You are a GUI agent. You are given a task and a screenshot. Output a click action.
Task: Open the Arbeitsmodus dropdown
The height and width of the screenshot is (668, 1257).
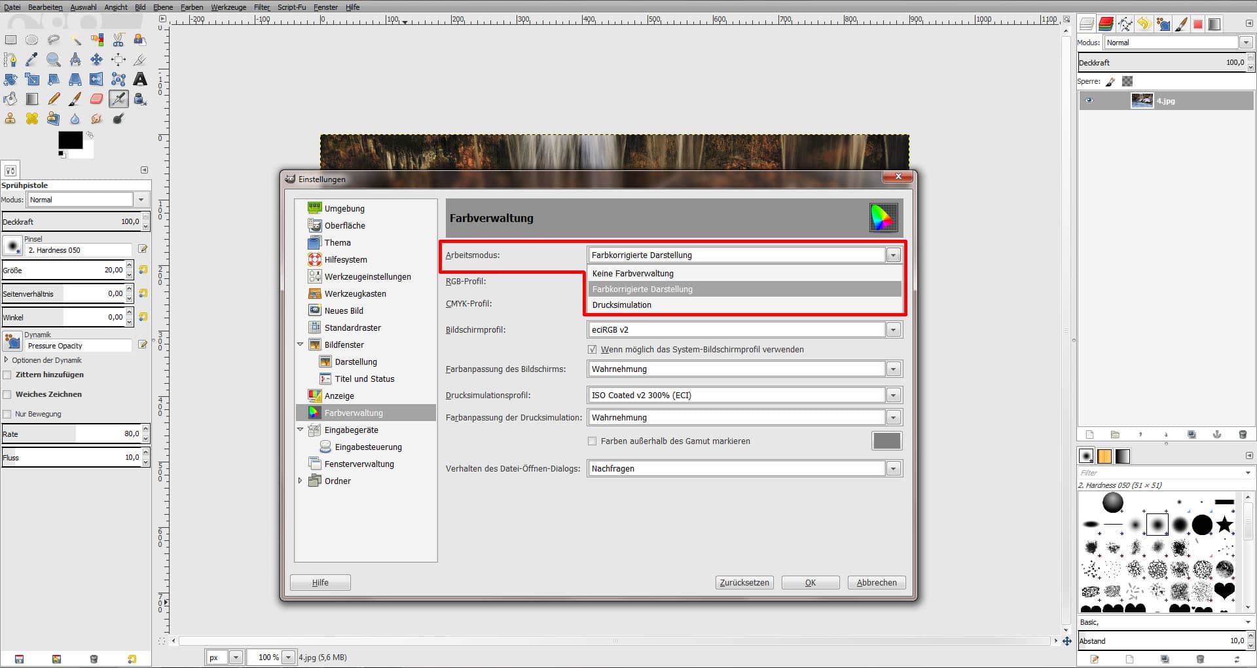893,255
